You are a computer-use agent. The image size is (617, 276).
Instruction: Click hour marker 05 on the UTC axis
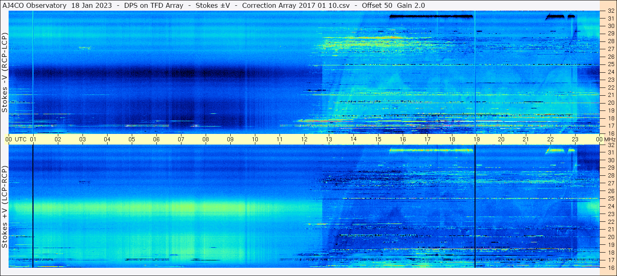click(132, 140)
